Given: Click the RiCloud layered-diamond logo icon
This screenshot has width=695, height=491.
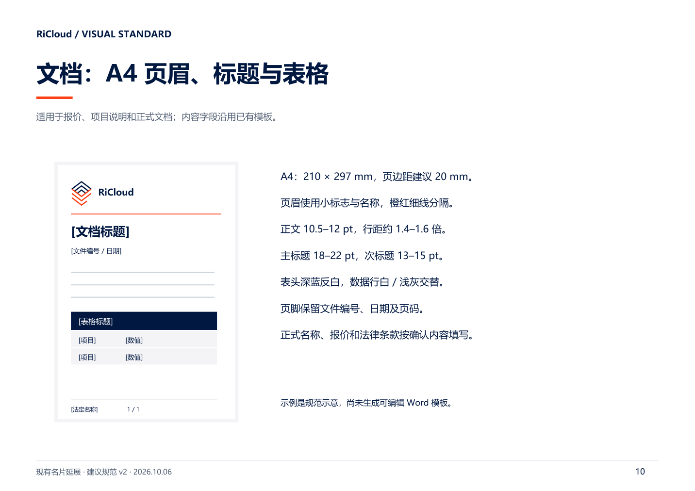Looking at the screenshot, I should pyautogui.click(x=81, y=193).
